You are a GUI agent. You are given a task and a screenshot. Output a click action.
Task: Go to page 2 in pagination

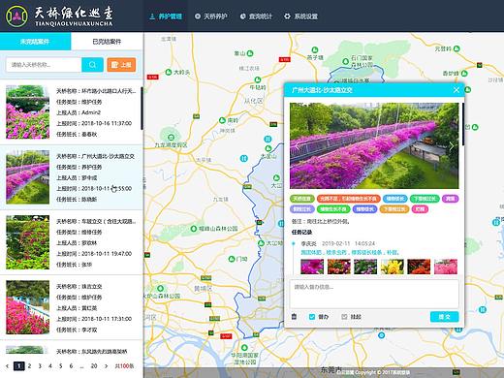[x=29, y=366]
